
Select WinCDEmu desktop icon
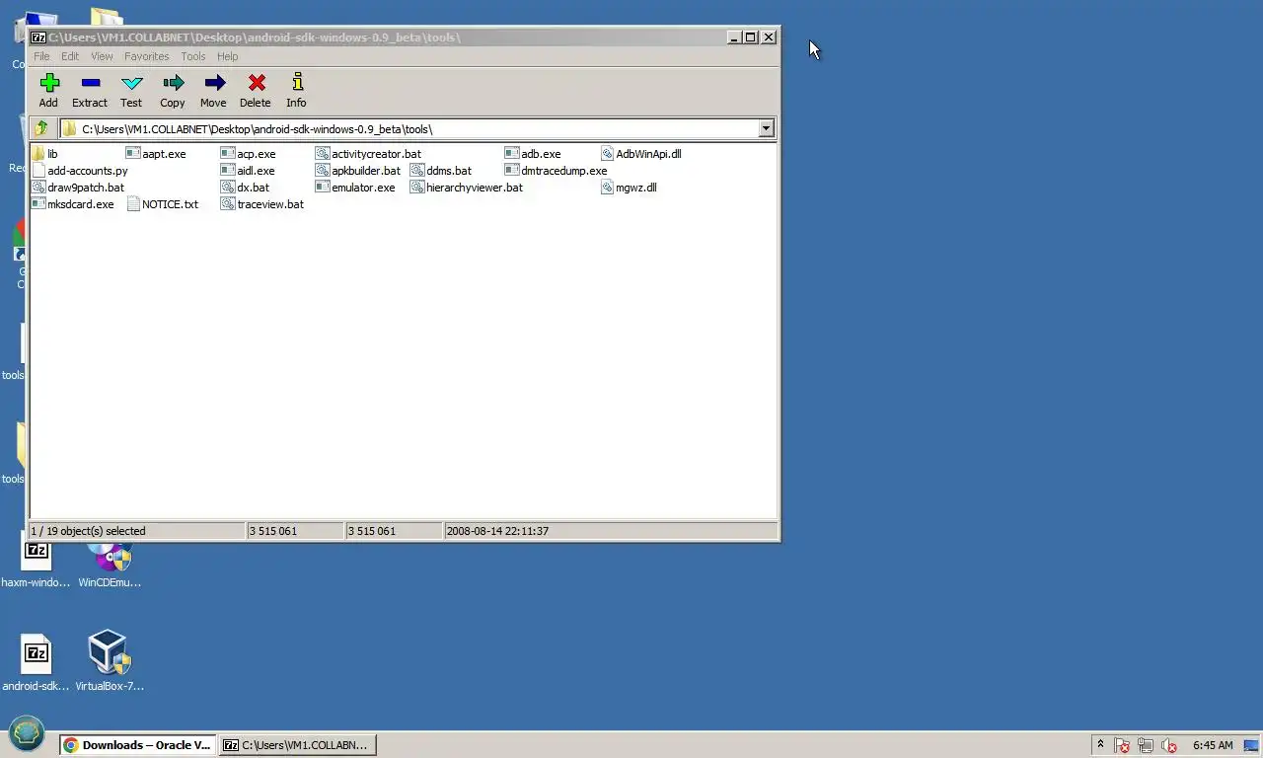[x=110, y=563]
